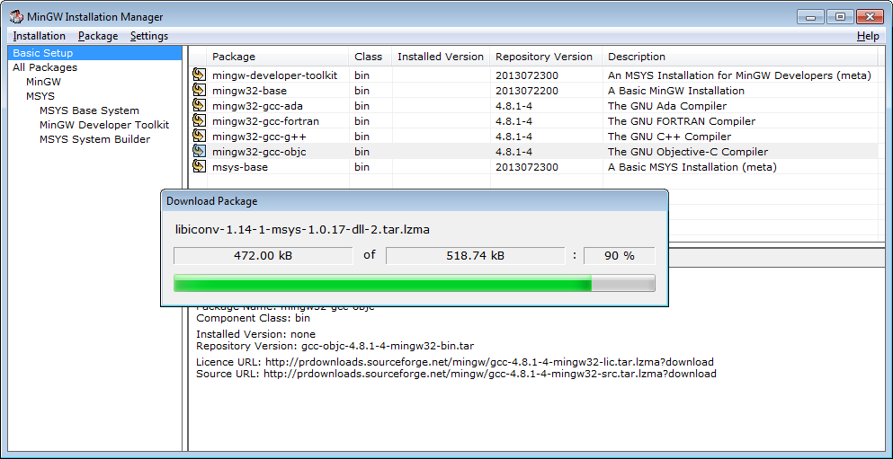Click the mingw-developer-toolkit package status icon
This screenshot has height=459, width=893.
point(199,75)
